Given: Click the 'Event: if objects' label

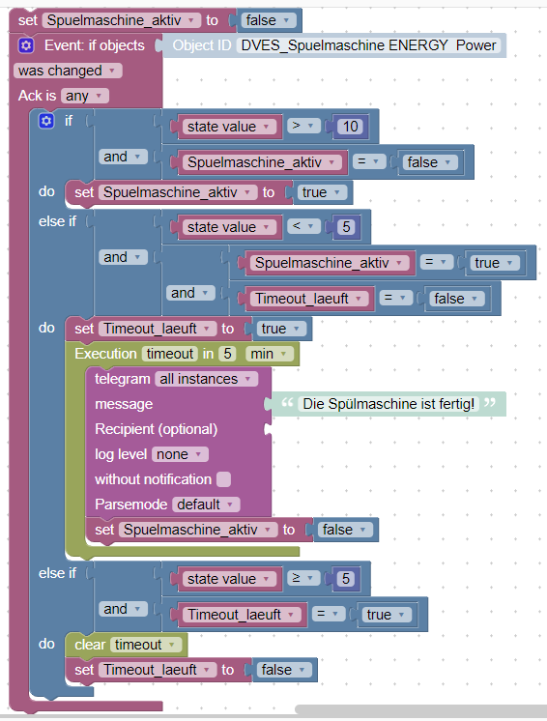Looking at the screenshot, I should coord(95,45).
